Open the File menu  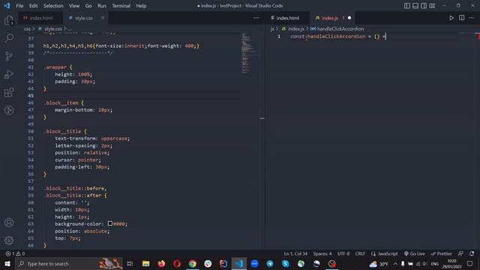pyautogui.click(x=19, y=6)
